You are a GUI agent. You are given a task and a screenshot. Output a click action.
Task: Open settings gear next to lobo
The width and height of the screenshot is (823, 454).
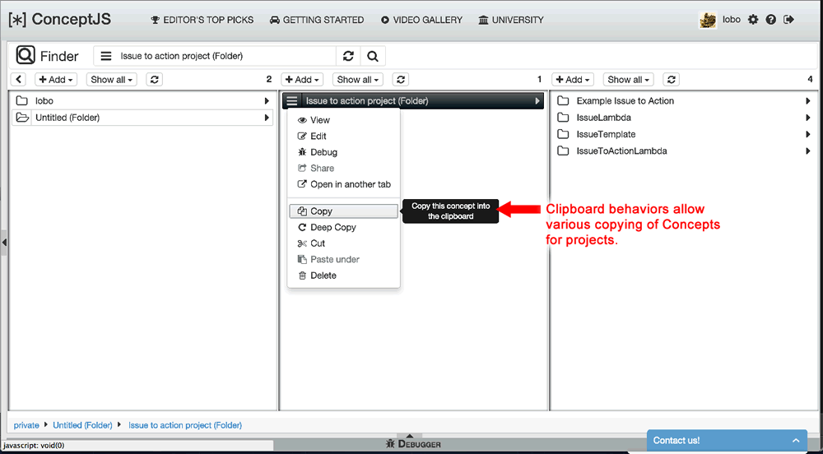[x=753, y=20]
